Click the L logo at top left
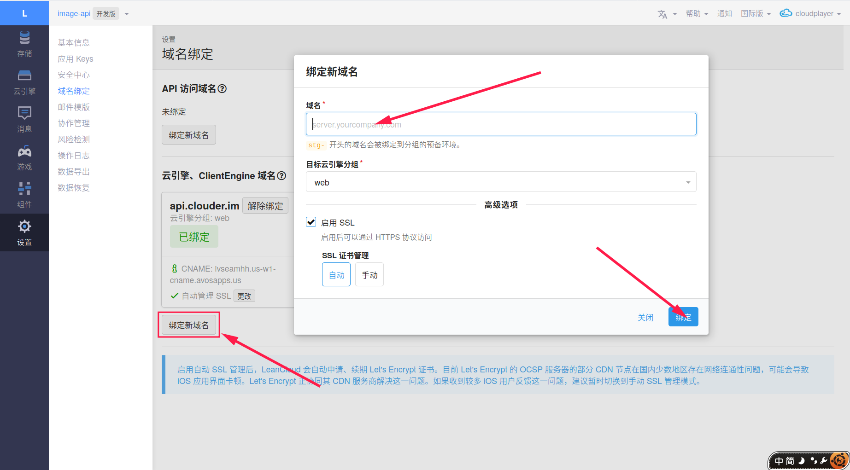 click(x=24, y=13)
